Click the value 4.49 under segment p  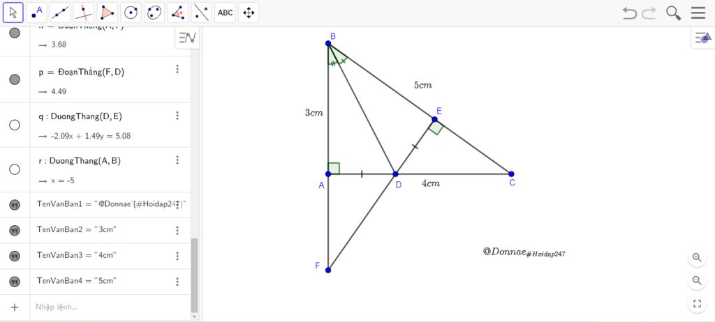pos(59,91)
